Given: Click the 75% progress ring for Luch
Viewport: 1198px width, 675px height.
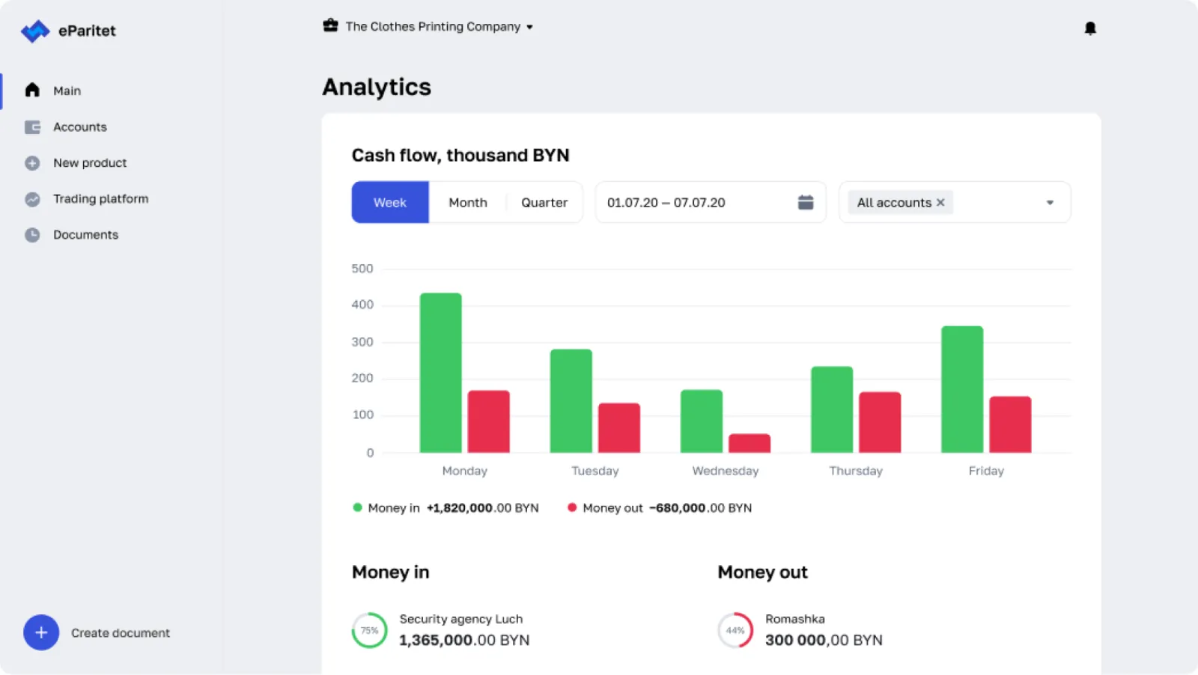Looking at the screenshot, I should 370,630.
